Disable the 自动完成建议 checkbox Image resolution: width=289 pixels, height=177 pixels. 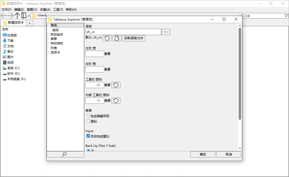(88, 136)
